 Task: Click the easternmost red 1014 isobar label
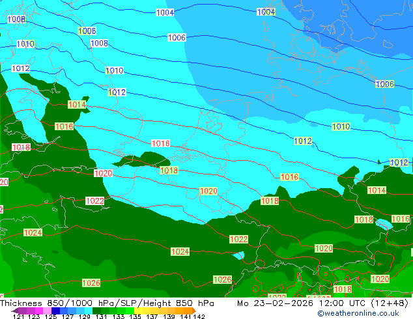(377, 190)
